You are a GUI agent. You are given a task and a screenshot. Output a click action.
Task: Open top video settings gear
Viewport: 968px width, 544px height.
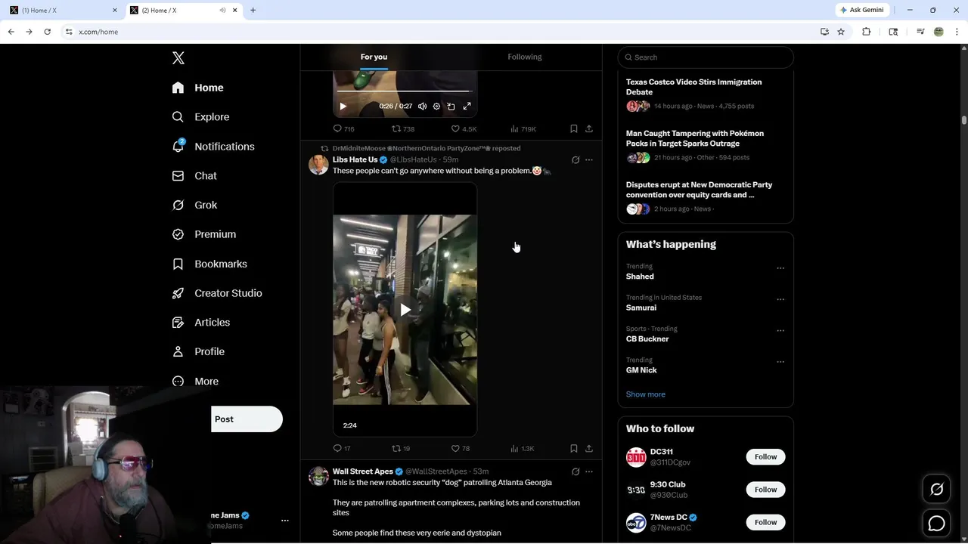tap(436, 107)
